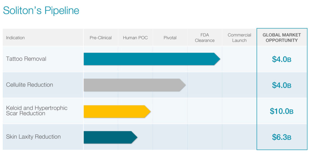Viewport: 311px width, 154px height.
Task: Select the Skin Laxity Reduction row label
Action: [x=33, y=137]
